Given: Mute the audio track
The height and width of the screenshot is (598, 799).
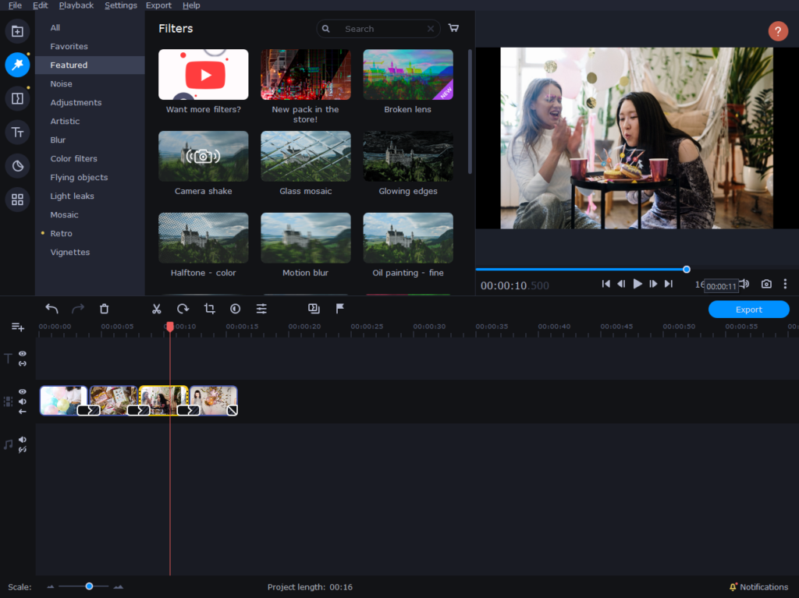Looking at the screenshot, I should point(23,440).
